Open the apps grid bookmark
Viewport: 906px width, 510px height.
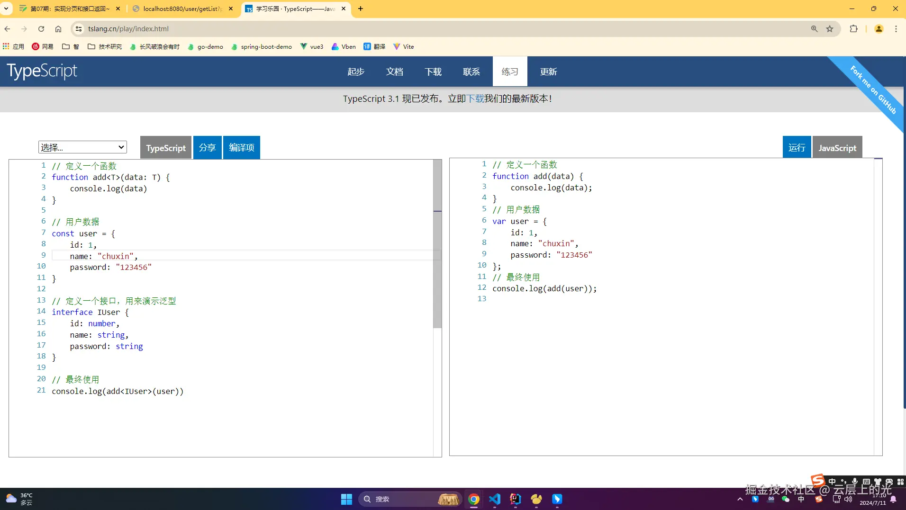tap(13, 46)
